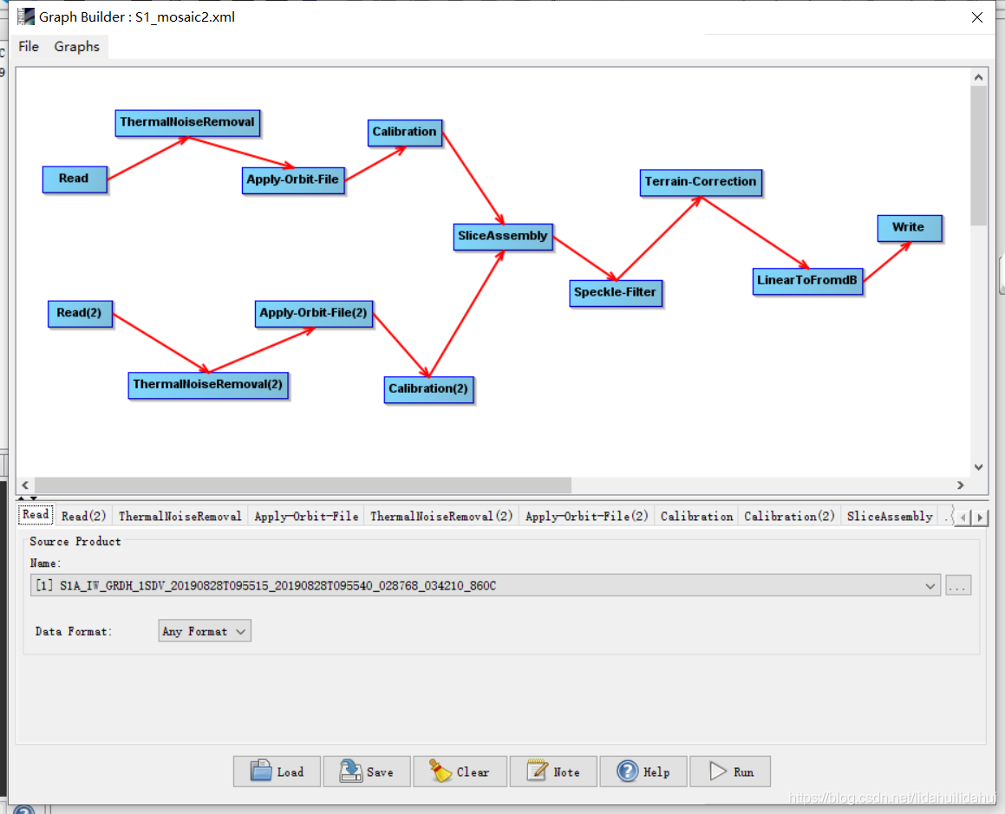Browse source product with ellipsis button

pyautogui.click(x=958, y=586)
